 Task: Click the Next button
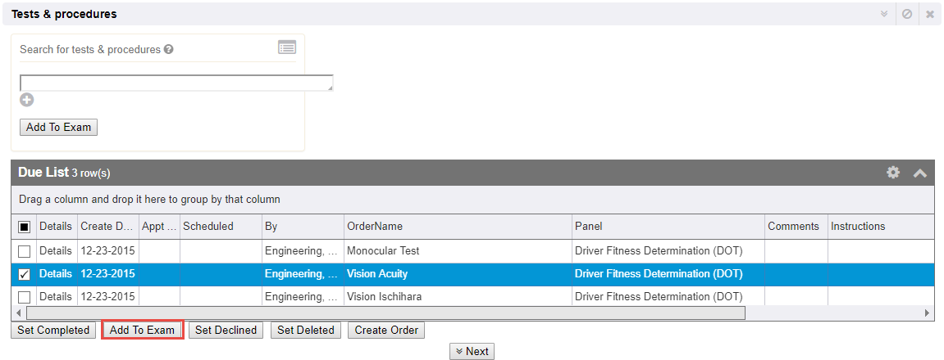click(472, 352)
